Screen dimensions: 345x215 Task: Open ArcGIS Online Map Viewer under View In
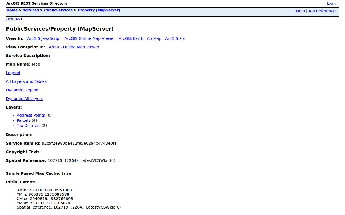pos(90,38)
